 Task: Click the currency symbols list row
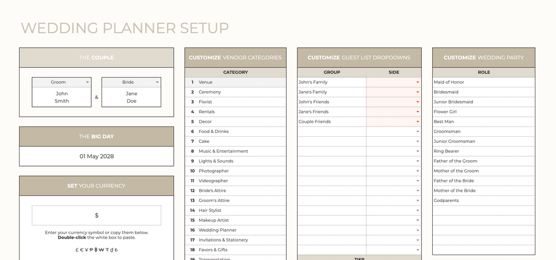click(x=97, y=250)
